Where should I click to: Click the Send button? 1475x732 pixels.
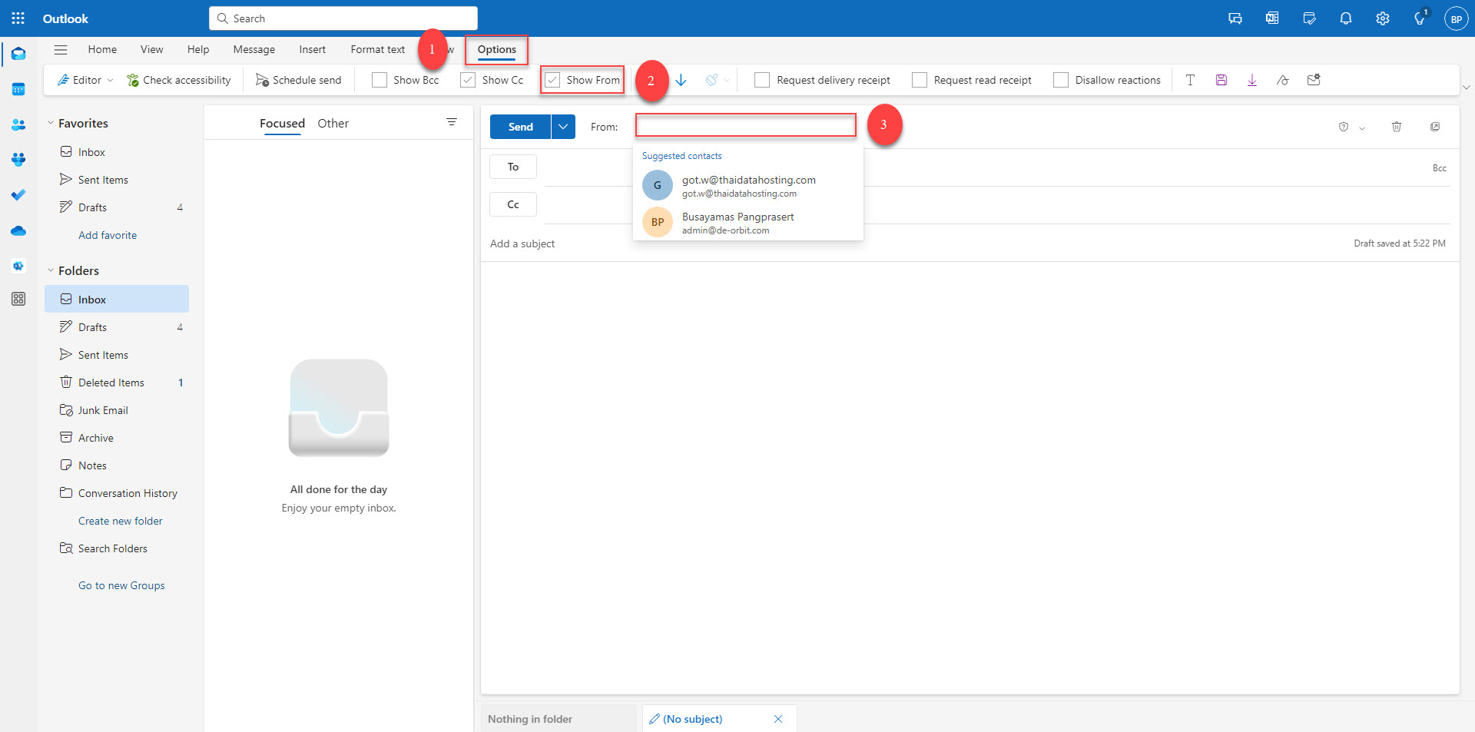[x=520, y=126]
